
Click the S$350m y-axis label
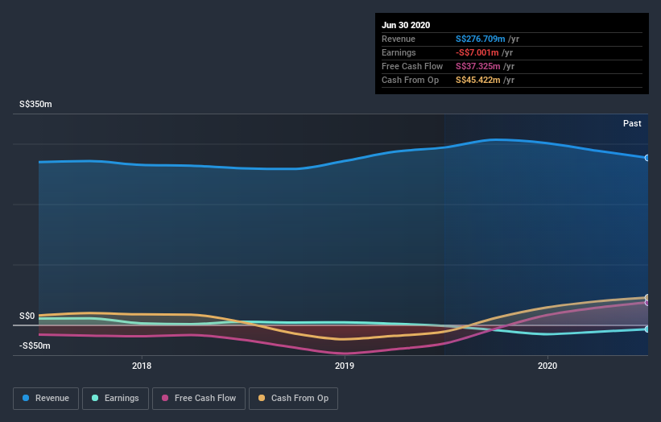tap(36, 104)
